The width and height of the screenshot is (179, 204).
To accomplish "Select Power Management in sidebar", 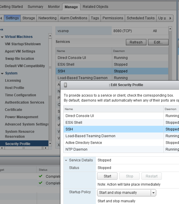I will [x=22, y=117].
